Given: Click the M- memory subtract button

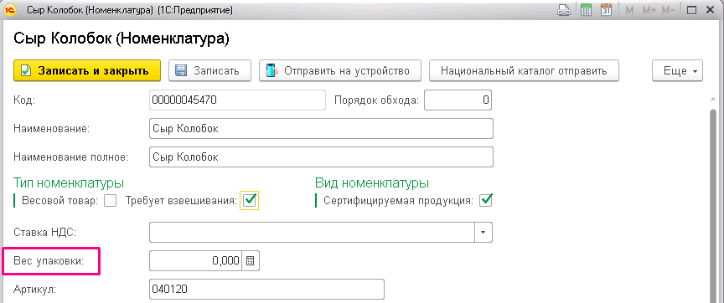Looking at the screenshot, I should tap(668, 10).
